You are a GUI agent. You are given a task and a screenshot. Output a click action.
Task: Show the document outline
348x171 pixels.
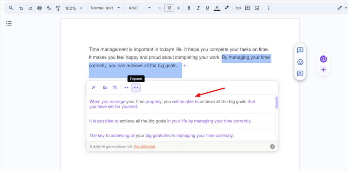pyautogui.click(x=9, y=23)
